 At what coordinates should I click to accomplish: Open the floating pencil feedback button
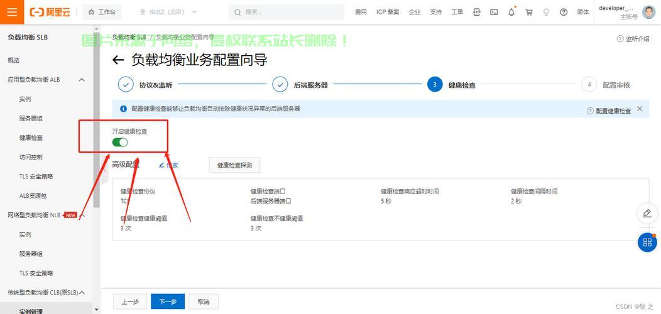[x=647, y=214]
